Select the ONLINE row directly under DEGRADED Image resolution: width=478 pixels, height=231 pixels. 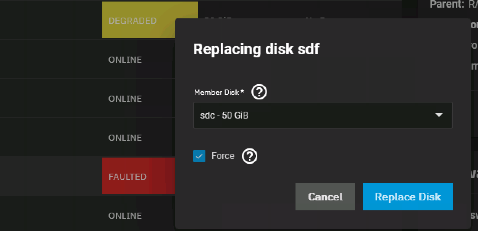tap(125, 60)
